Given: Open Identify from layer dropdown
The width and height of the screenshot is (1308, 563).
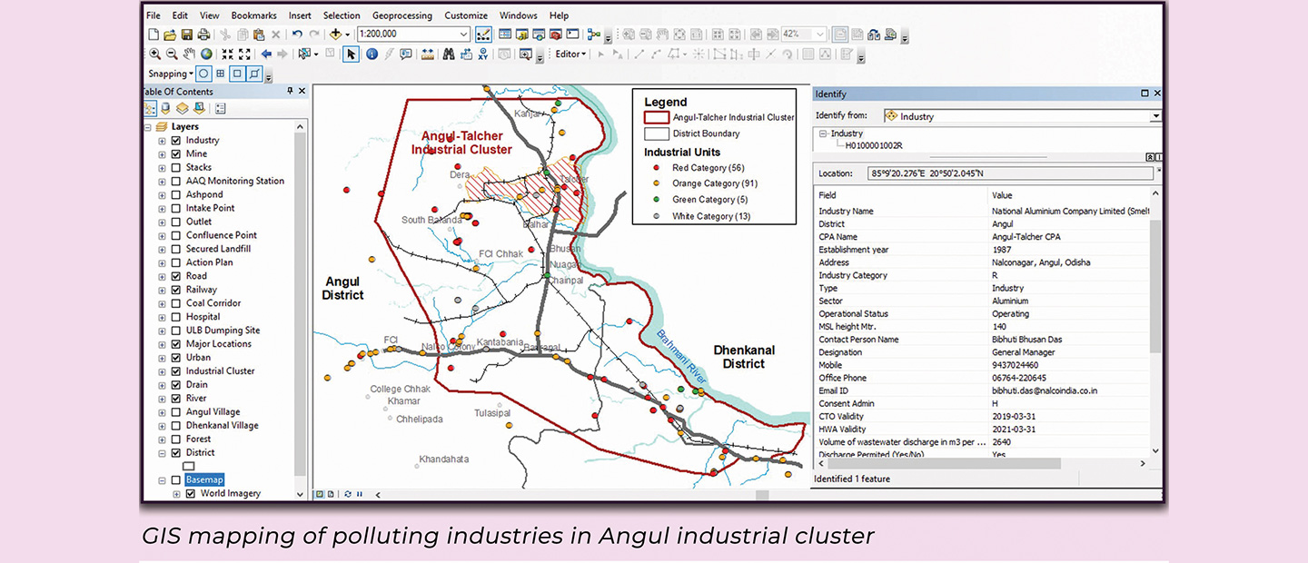Looking at the screenshot, I should click(1155, 116).
